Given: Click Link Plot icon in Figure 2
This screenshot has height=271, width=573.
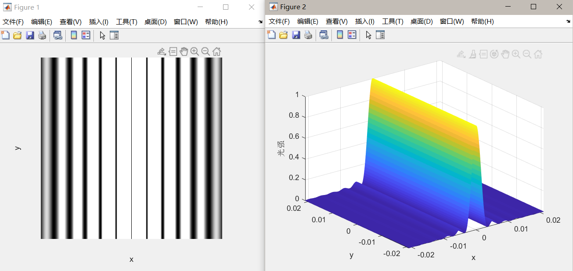Looking at the screenshot, I should tap(324, 35).
